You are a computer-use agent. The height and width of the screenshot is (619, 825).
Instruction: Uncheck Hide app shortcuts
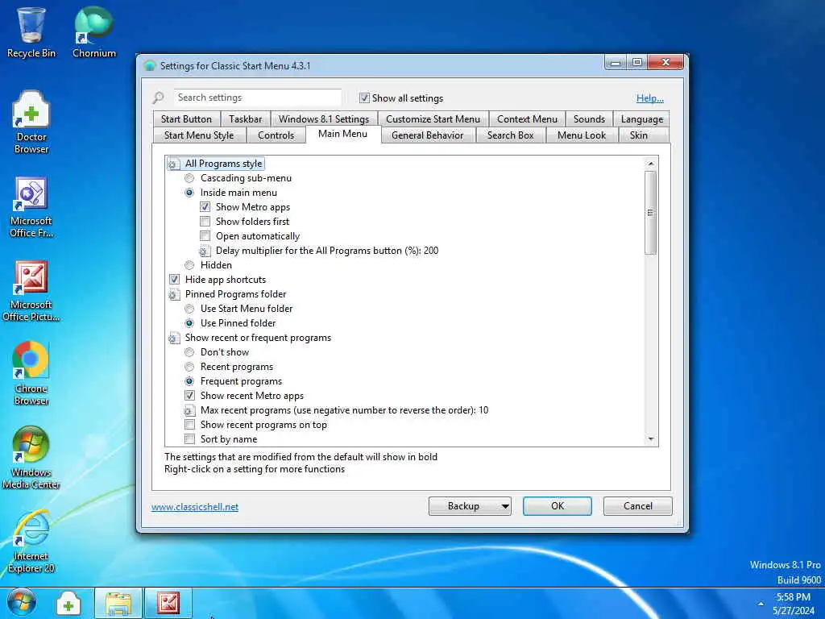(174, 280)
